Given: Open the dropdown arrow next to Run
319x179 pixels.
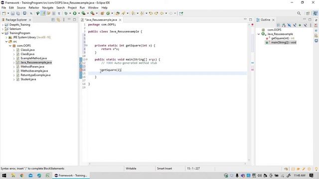Looking at the screenshot, I should [x=79, y=13].
